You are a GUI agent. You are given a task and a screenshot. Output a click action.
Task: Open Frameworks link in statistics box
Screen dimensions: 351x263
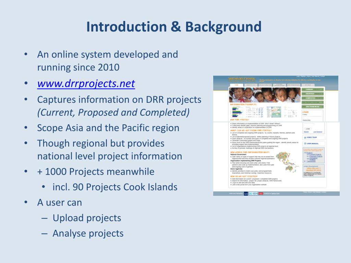pyautogui.click(x=311, y=161)
